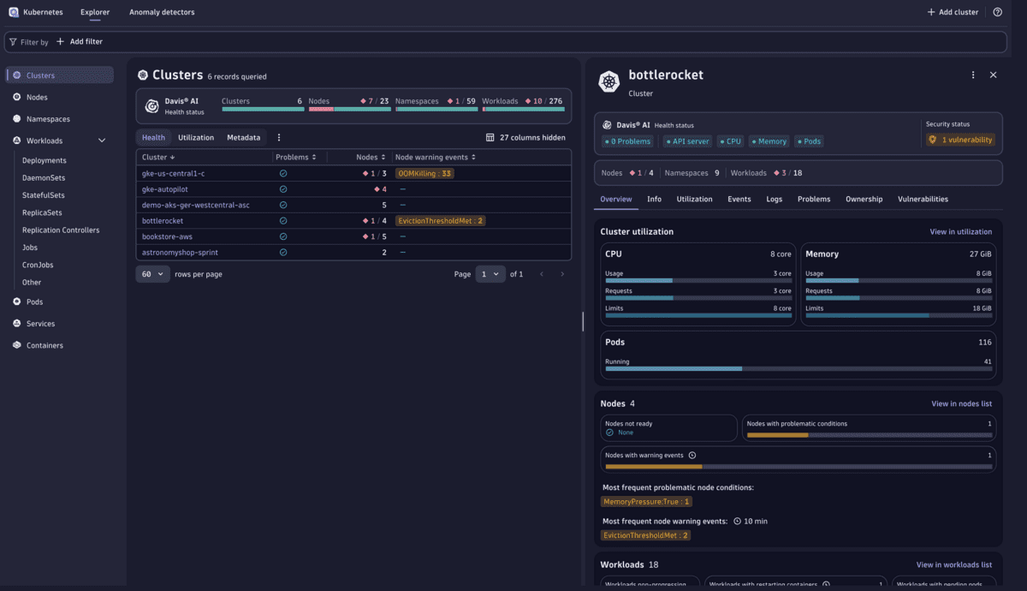
Task: Open the page number dropdown
Action: tap(490, 274)
